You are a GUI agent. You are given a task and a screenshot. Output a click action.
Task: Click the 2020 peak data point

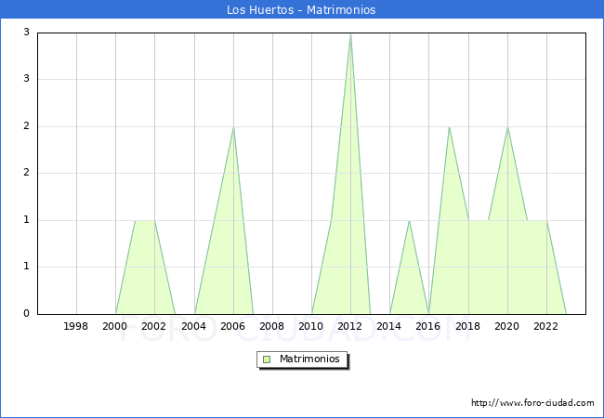click(x=507, y=127)
